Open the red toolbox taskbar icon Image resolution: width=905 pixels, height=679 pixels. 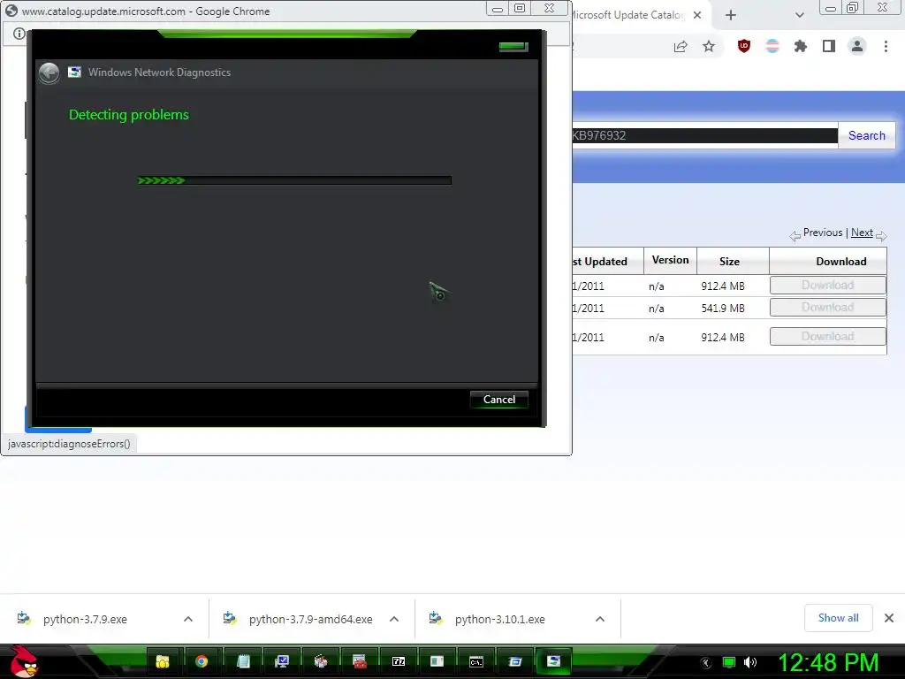tap(360, 661)
